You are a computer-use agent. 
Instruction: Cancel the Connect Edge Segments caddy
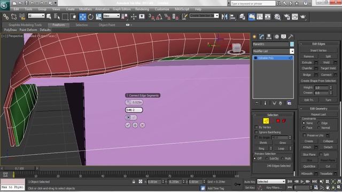click(143, 125)
